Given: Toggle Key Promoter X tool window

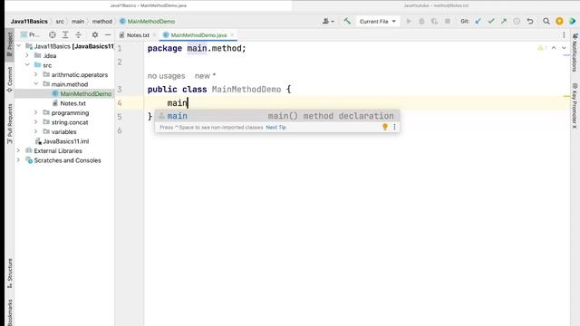Looking at the screenshot, I should pyautogui.click(x=575, y=106).
